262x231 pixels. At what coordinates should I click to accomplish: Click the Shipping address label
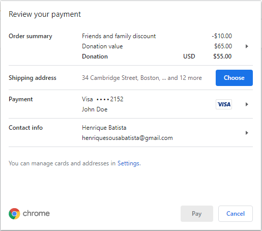click(x=33, y=78)
